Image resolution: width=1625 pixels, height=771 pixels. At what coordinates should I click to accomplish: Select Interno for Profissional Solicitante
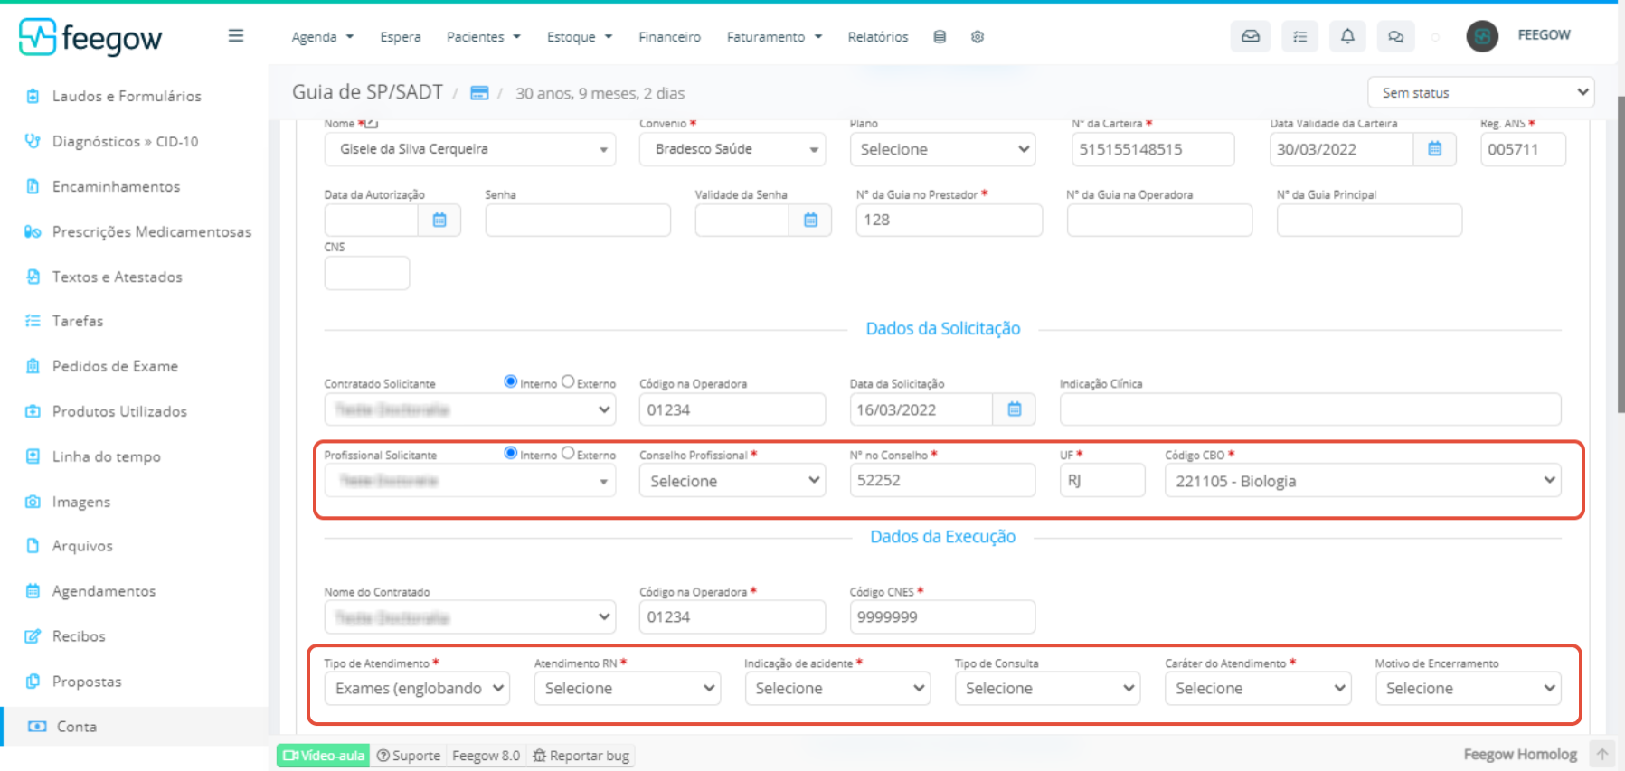coord(511,454)
